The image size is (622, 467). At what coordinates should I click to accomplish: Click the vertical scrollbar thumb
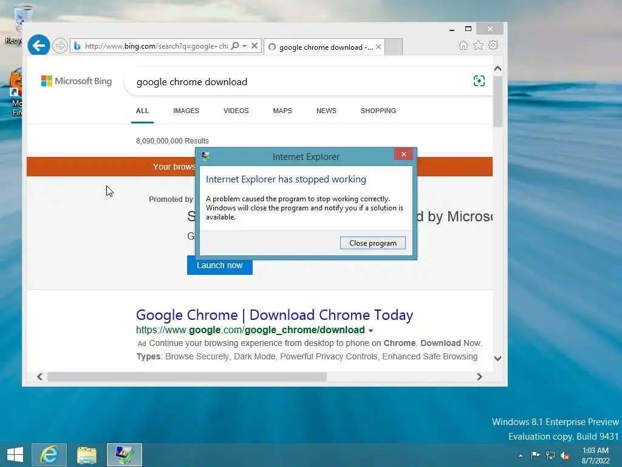(498, 102)
